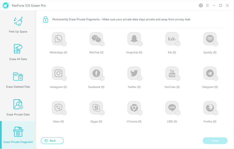This screenshot has width=234, height=149.
Task: Click the PanFone logo icon
Action: [6, 6]
